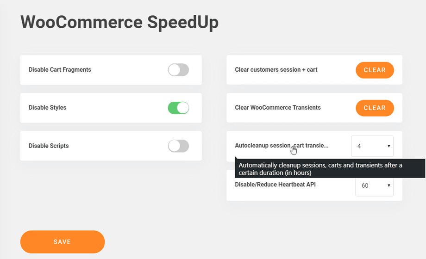This screenshot has width=426, height=259.
Task: Open the Heartbeat API dropdown showing 60
Action: pos(374,185)
